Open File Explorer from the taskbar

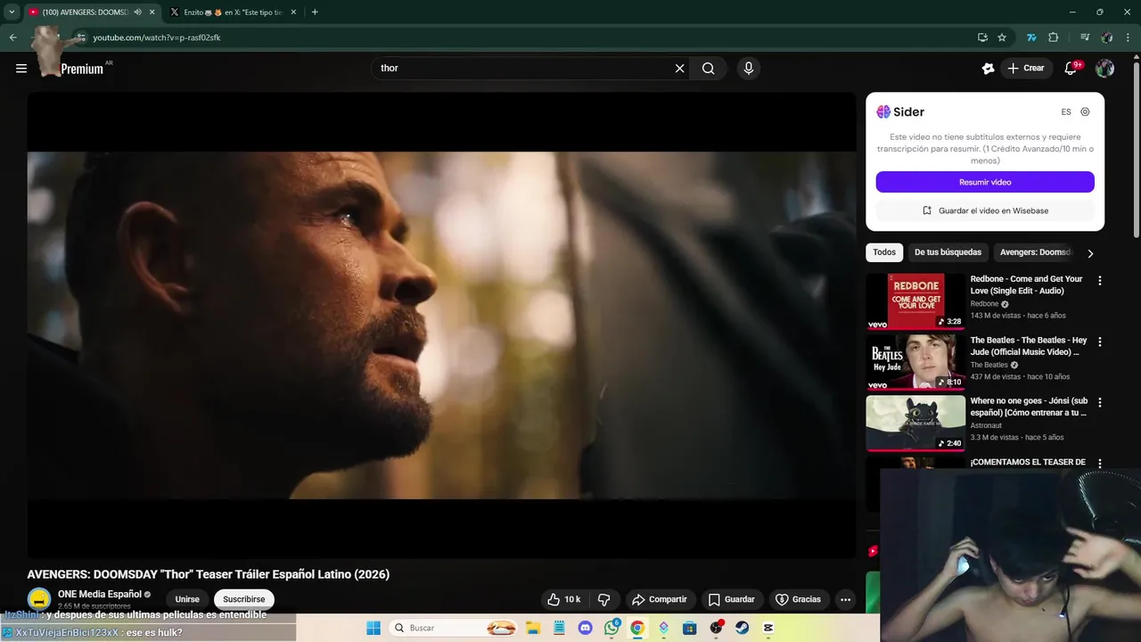[x=532, y=628]
